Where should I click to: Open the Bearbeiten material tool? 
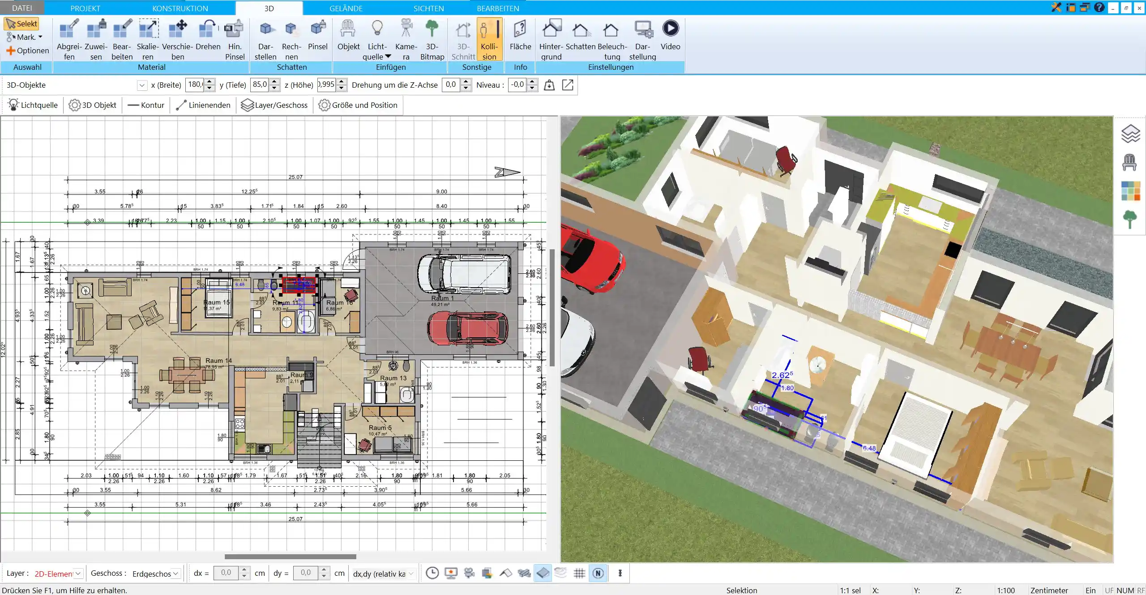pyautogui.click(x=122, y=39)
